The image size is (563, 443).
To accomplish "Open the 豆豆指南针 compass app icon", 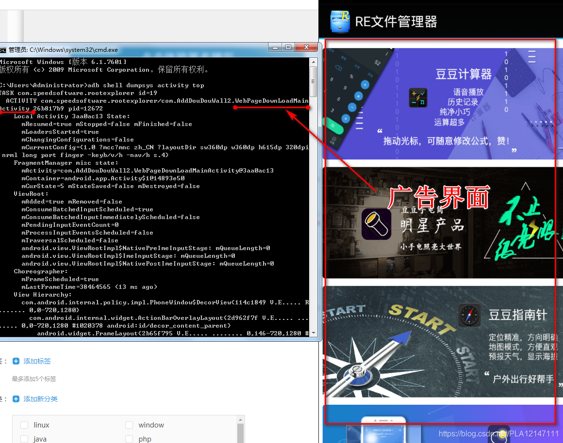I will [x=469, y=315].
